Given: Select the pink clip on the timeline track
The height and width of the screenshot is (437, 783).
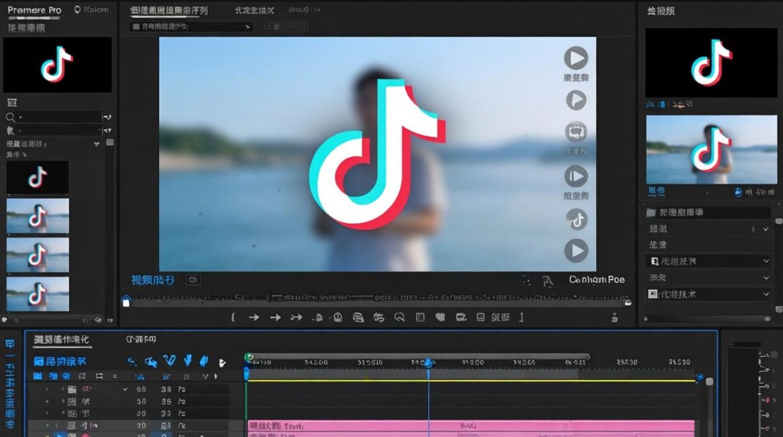Looking at the screenshot, I should click(x=471, y=426).
